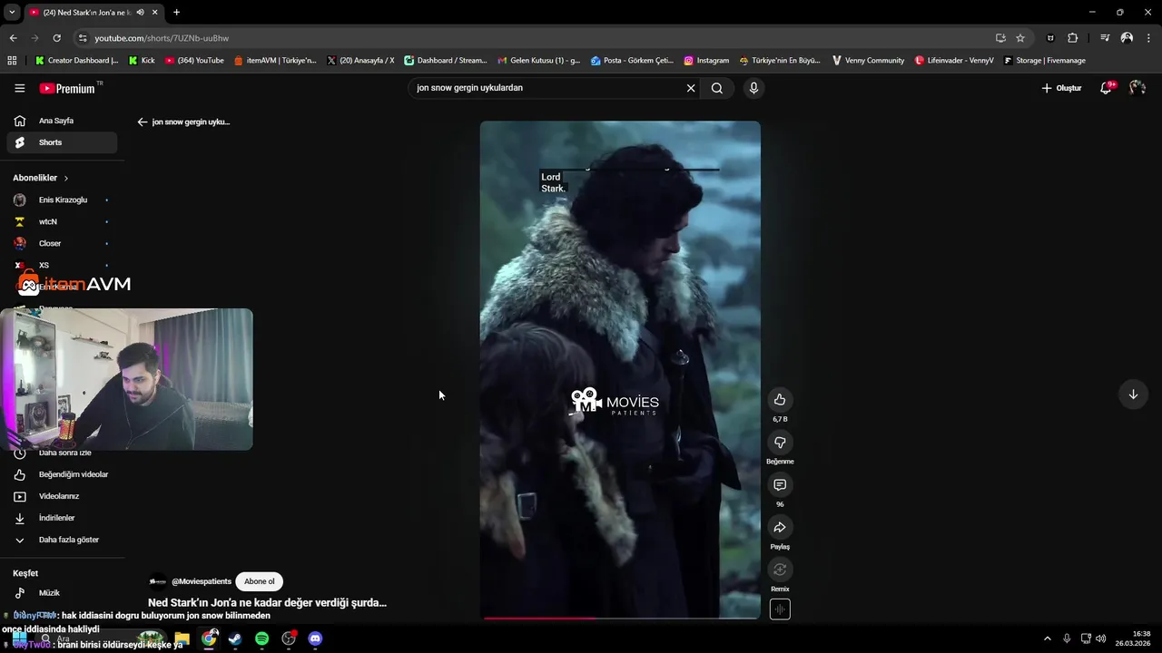The width and height of the screenshot is (1162, 653).
Task: Click the browser address bar URL
Action: 162,38
